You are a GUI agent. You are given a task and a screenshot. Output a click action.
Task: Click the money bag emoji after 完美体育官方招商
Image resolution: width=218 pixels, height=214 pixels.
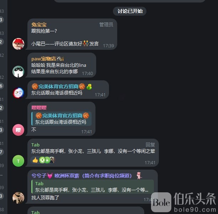[89, 87]
